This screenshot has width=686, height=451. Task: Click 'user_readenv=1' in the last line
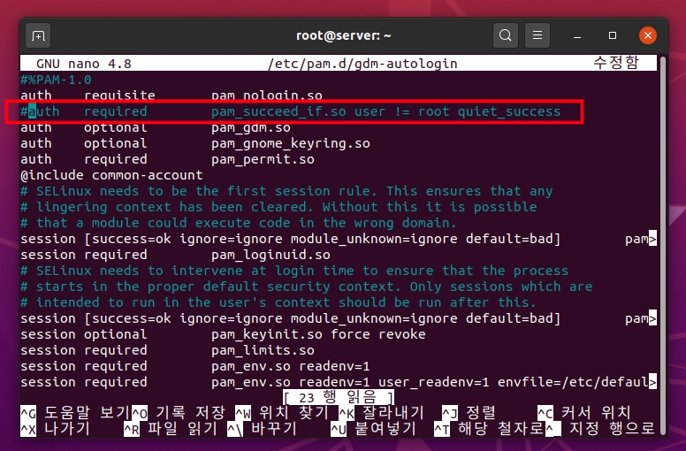pos(433,382)
